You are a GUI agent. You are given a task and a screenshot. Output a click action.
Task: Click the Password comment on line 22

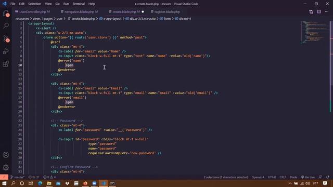pos(67,121)
